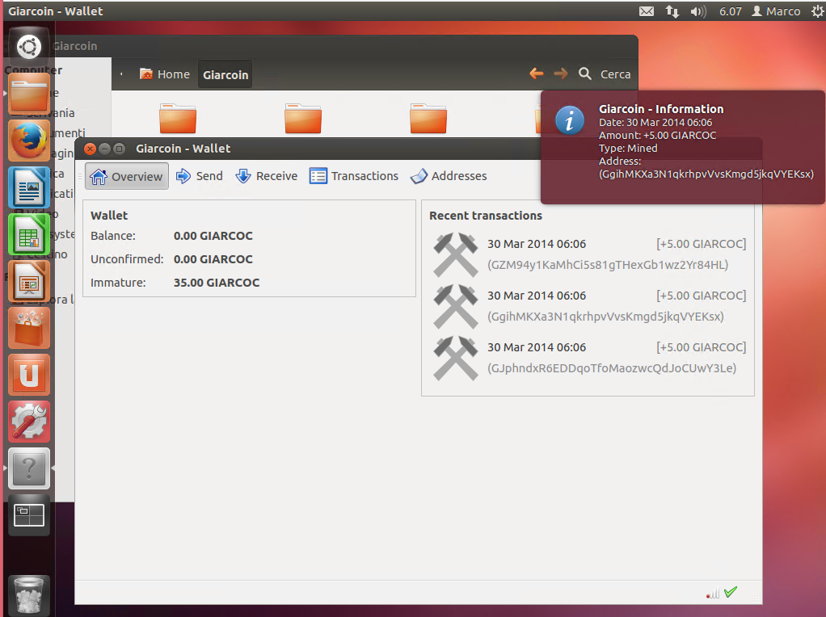Open the sound volume indicator in the top panel

click(x=698, y=11)
